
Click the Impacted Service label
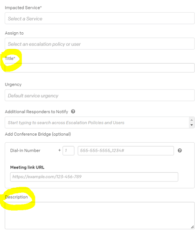(x=23, y=8)
